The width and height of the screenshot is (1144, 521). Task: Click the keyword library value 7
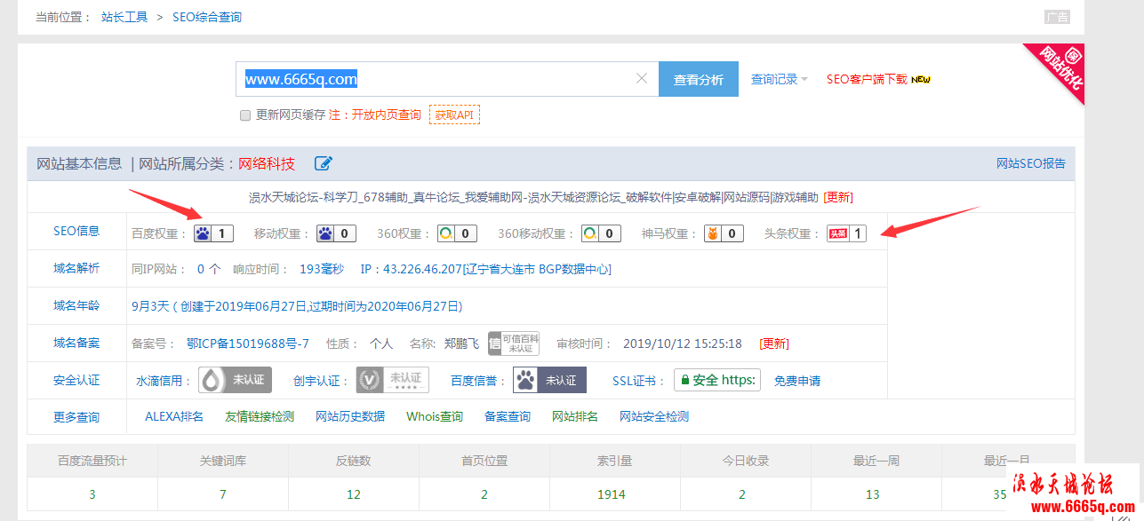[223, 494]
